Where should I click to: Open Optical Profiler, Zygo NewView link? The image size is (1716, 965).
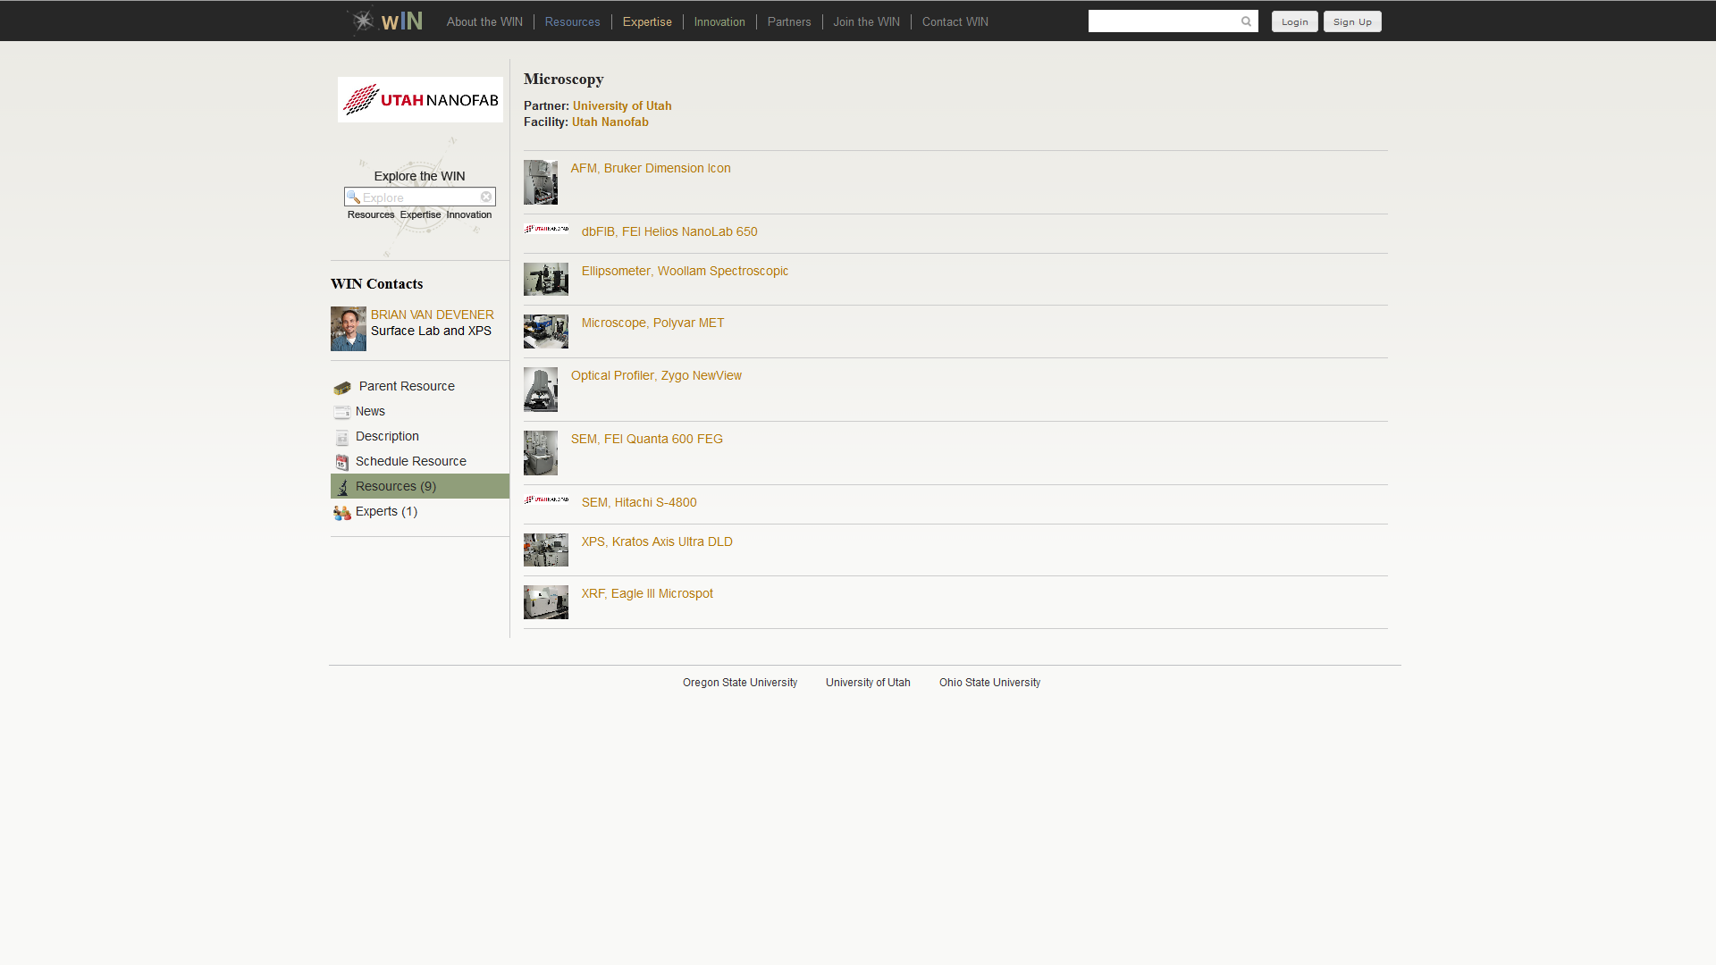tap(656, 375)
